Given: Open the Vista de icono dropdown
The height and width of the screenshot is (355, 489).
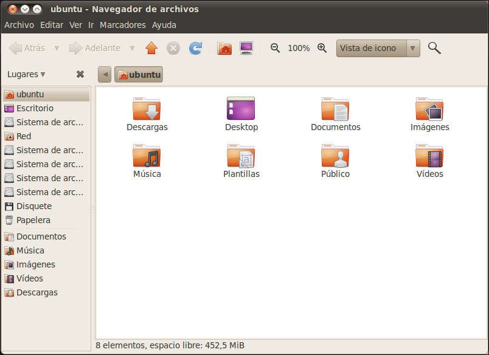Looking at the screenshot, I should (x=378, y=48).
